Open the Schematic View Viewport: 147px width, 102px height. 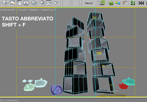(26, 3)
